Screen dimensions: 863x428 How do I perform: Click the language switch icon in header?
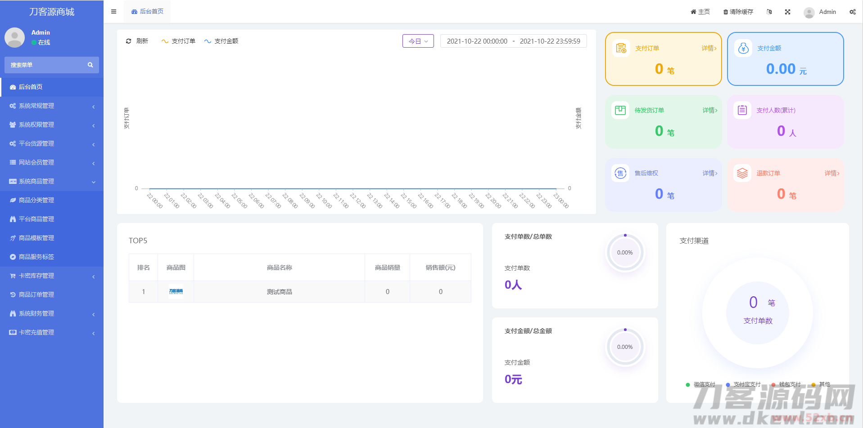point(769,12)
